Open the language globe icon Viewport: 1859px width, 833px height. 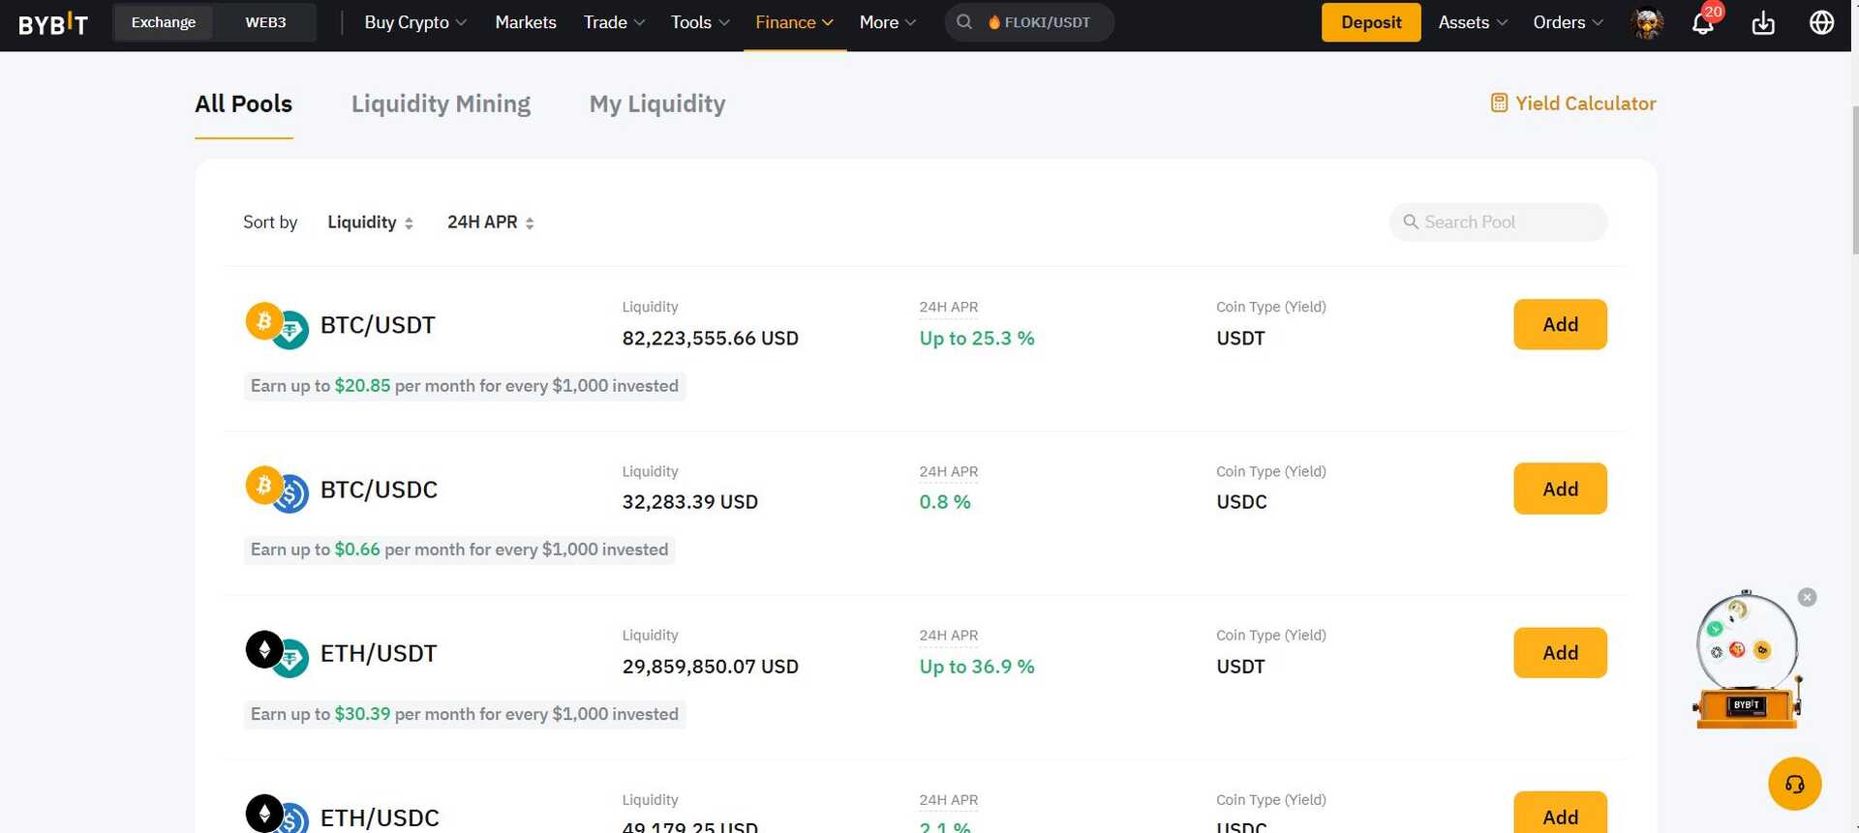(x=1821, y=22)
